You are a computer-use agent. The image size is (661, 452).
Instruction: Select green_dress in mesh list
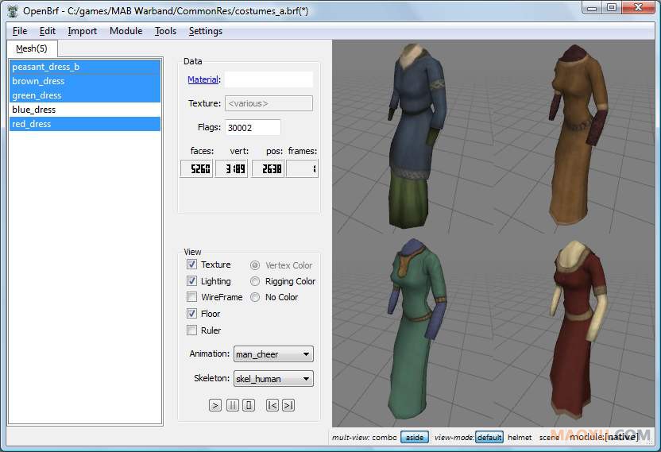click(85, 95)
